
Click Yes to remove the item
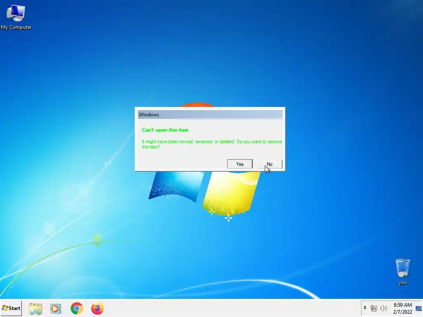240,164
